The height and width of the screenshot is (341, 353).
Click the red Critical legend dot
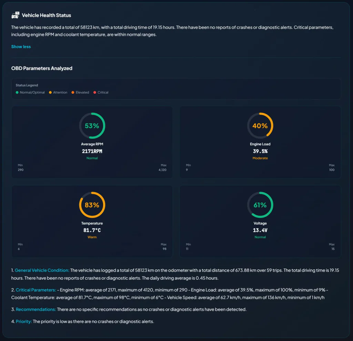95,92
